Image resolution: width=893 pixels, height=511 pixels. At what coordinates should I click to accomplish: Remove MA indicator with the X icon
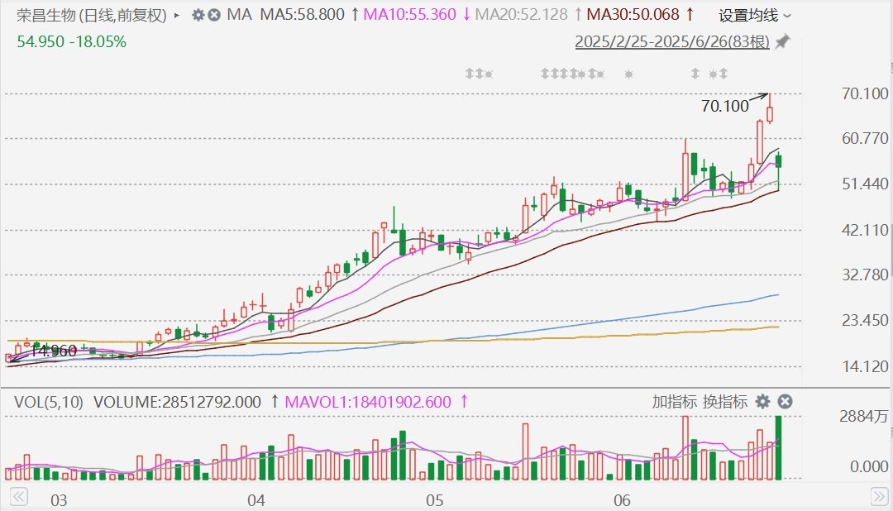pyautogui.click(x=213, y=15)
